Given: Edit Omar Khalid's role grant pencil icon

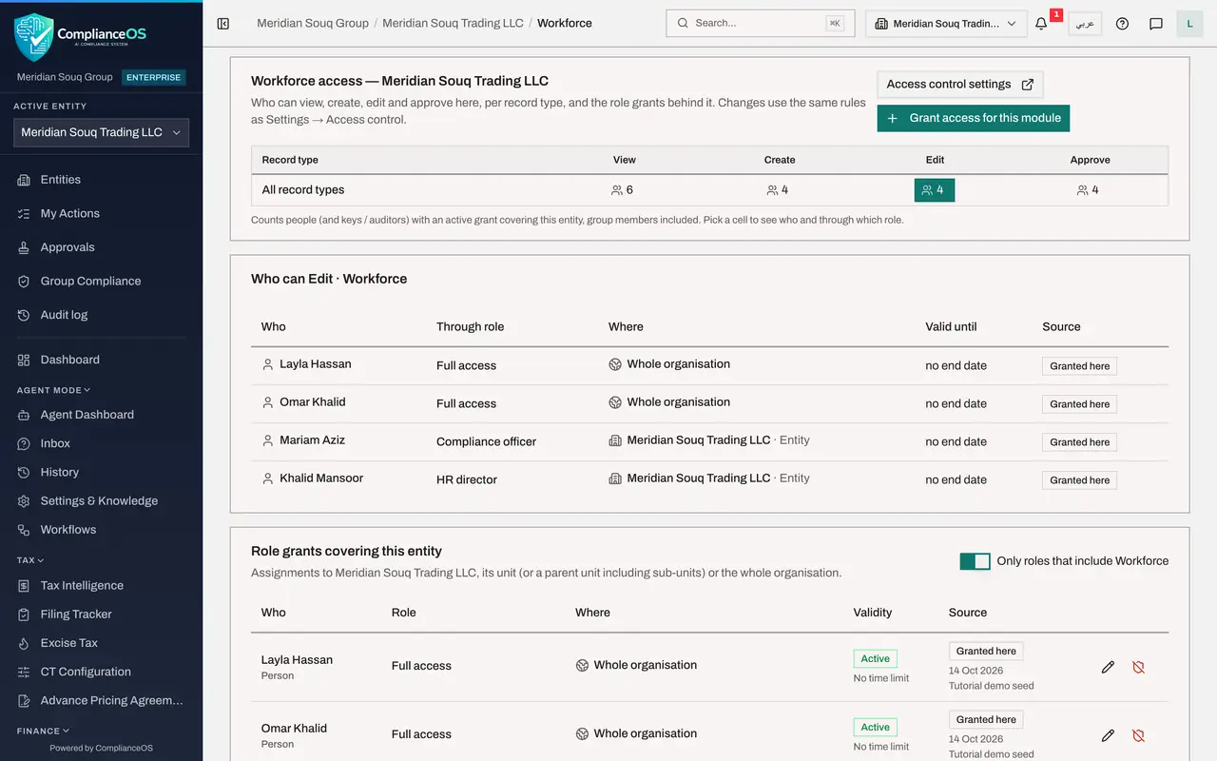Looking at the screenshot, I should [x=1108, y=735].
